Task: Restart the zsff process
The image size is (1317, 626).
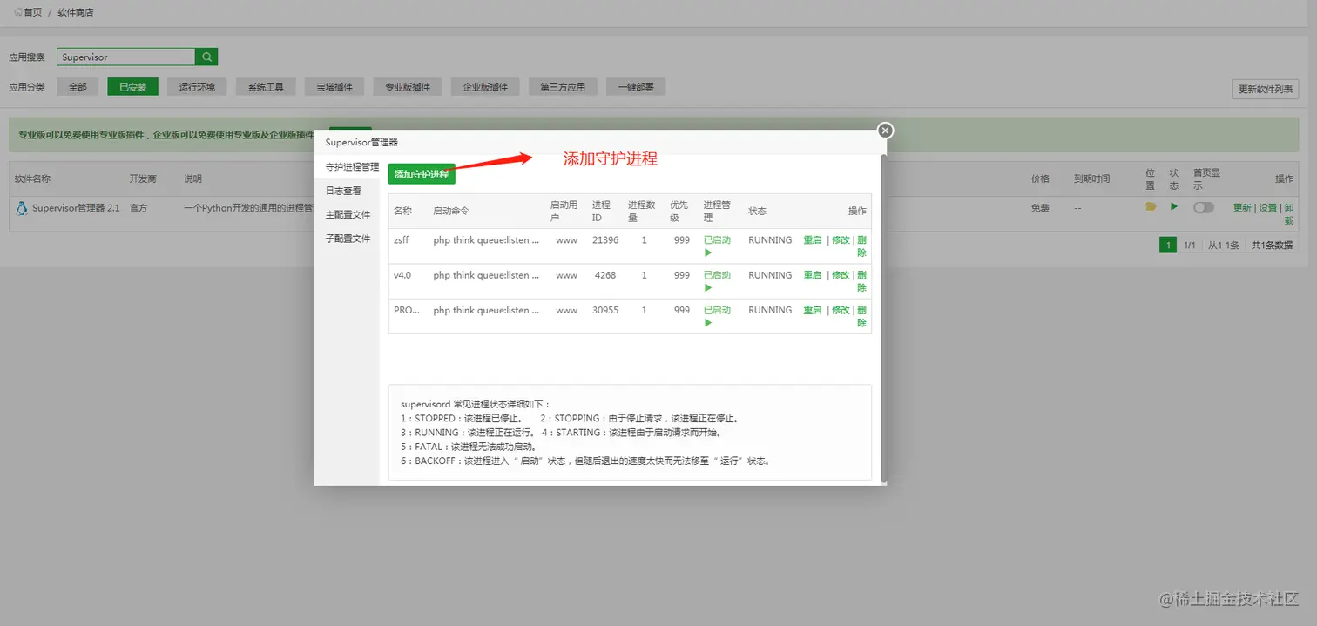Action: pyautogui.click(x=812, y=239)
